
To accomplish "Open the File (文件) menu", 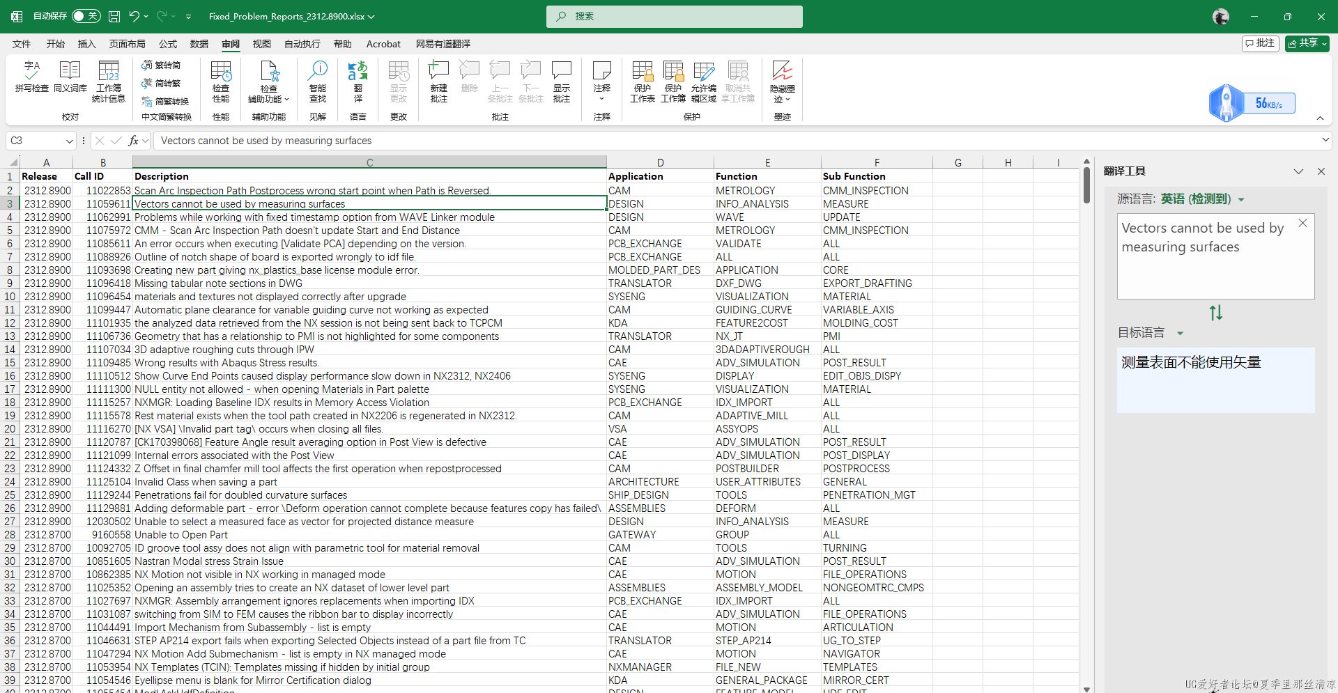I will tap(22, 44).
